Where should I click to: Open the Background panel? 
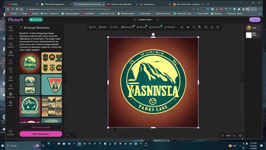point(10,95)
